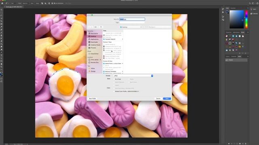259x145 pixels.
Task: Open the Desktop location popup
Action: tap(131, 27)
